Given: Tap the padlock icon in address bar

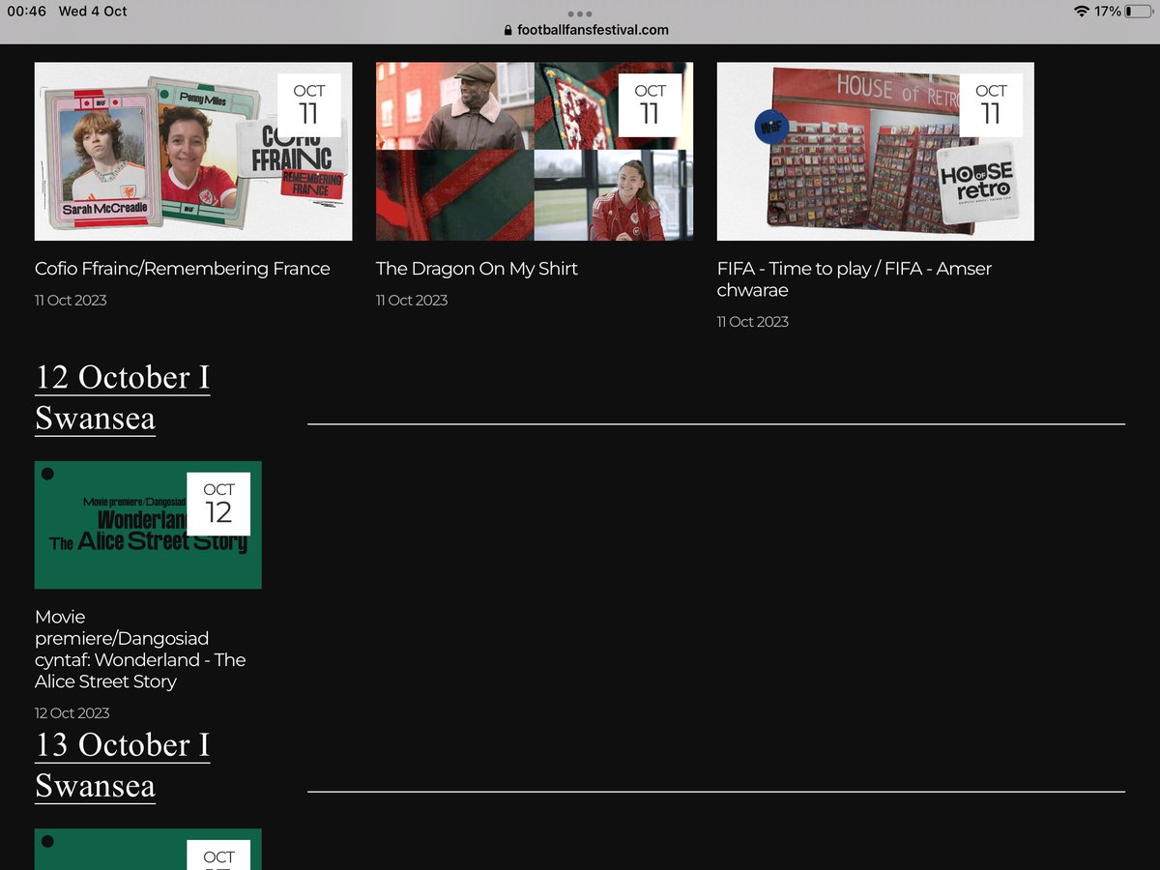Looking at the screenshot, I should [x=507, y=30].
